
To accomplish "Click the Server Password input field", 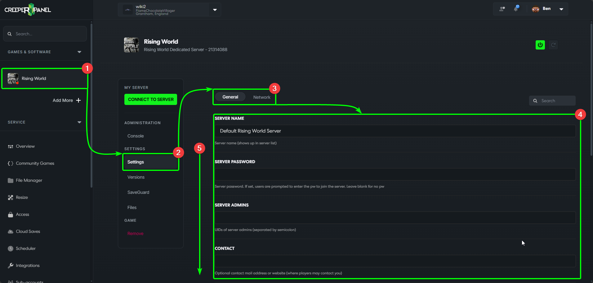I will (x=395, y=174).
